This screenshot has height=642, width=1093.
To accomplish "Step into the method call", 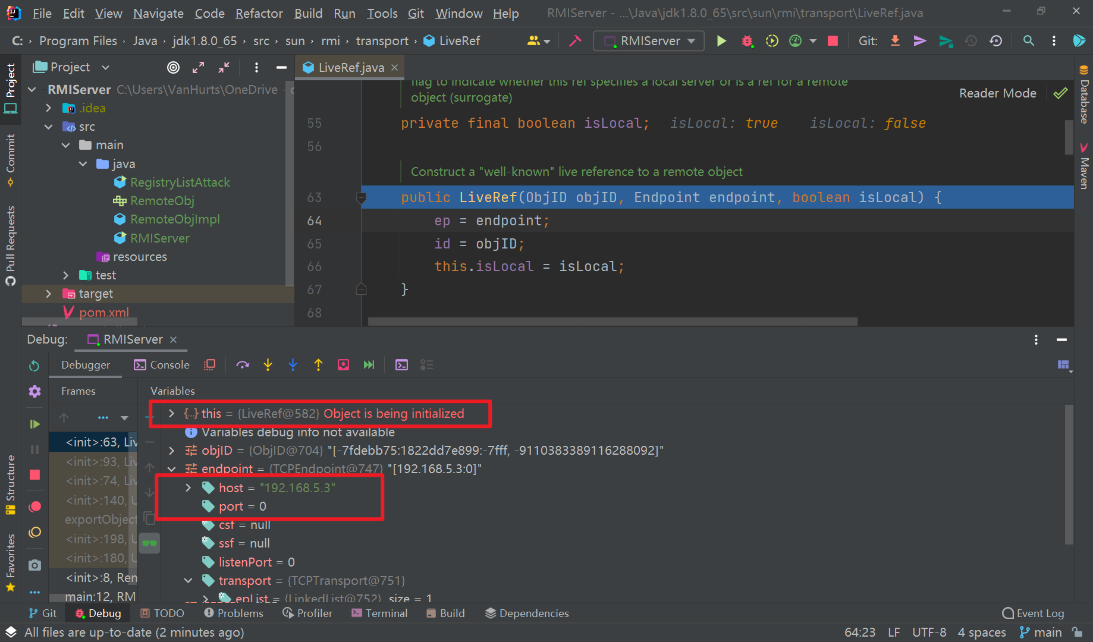I will 268,364.
